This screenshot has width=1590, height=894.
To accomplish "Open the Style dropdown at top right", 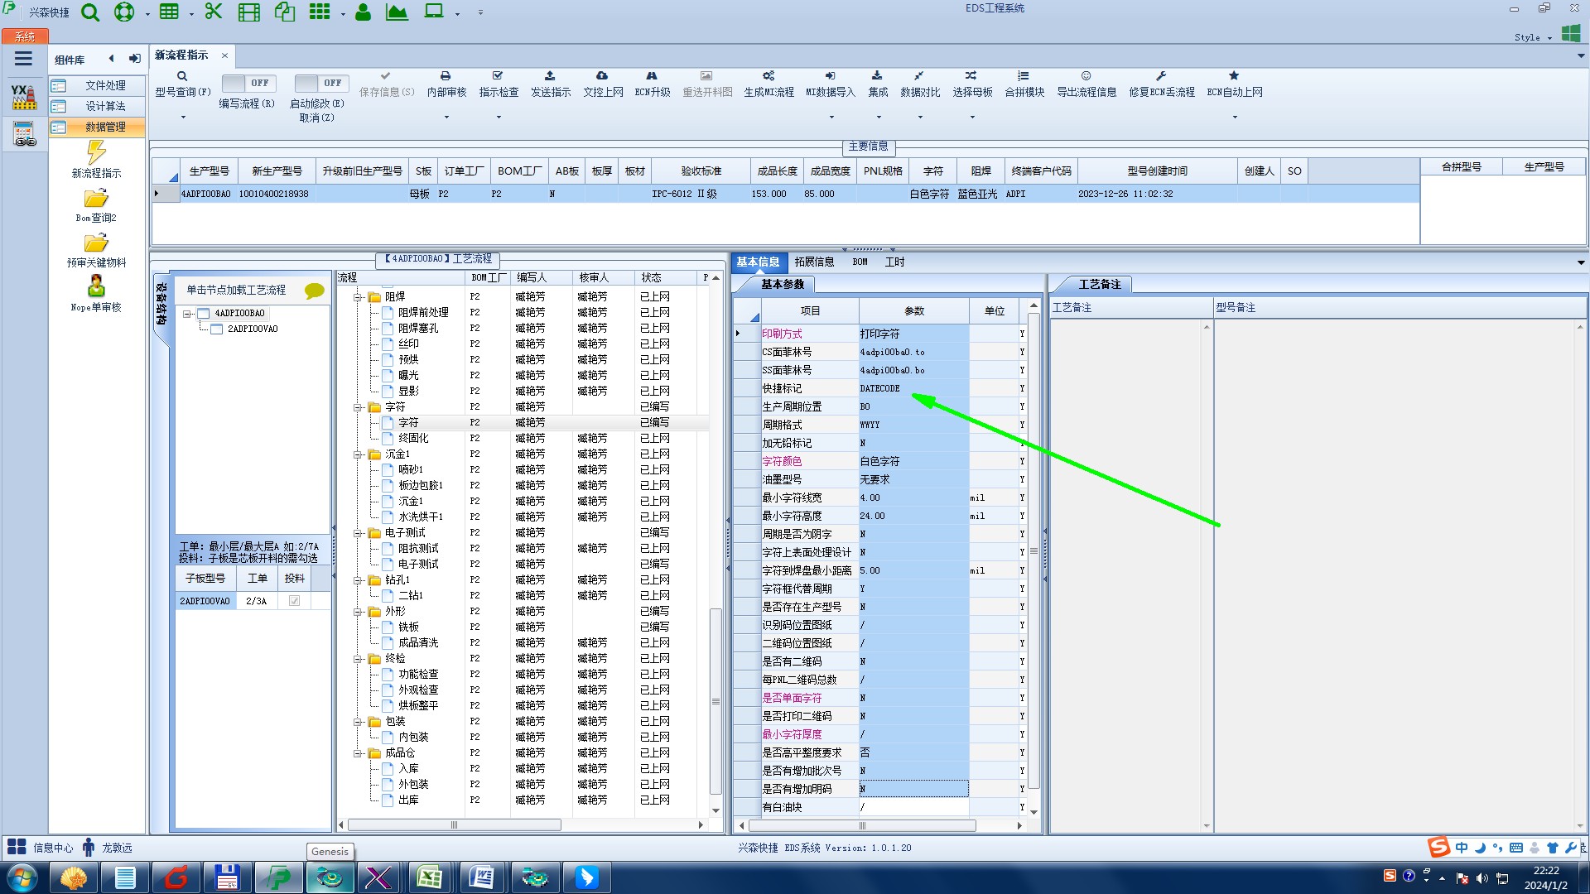I will (x=1533, y=37).
